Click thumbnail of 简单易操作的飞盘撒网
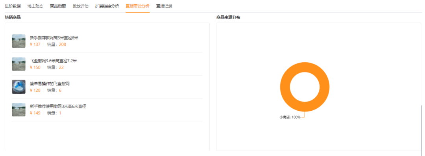Screen dimensions: 425x156 (x=19, y=87)
